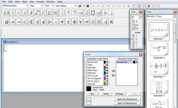178x108 pixels.
Task: Select RGB-Green in application colors
Action: click(x=97, y=70)
